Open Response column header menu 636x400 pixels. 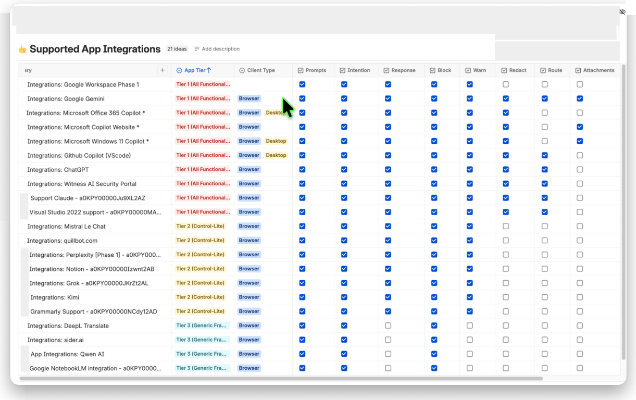click(402, 70)
